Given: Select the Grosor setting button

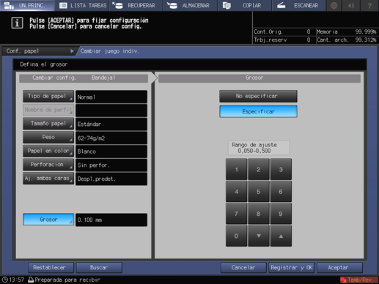Looking at the screenshot, I should (48, 220).
